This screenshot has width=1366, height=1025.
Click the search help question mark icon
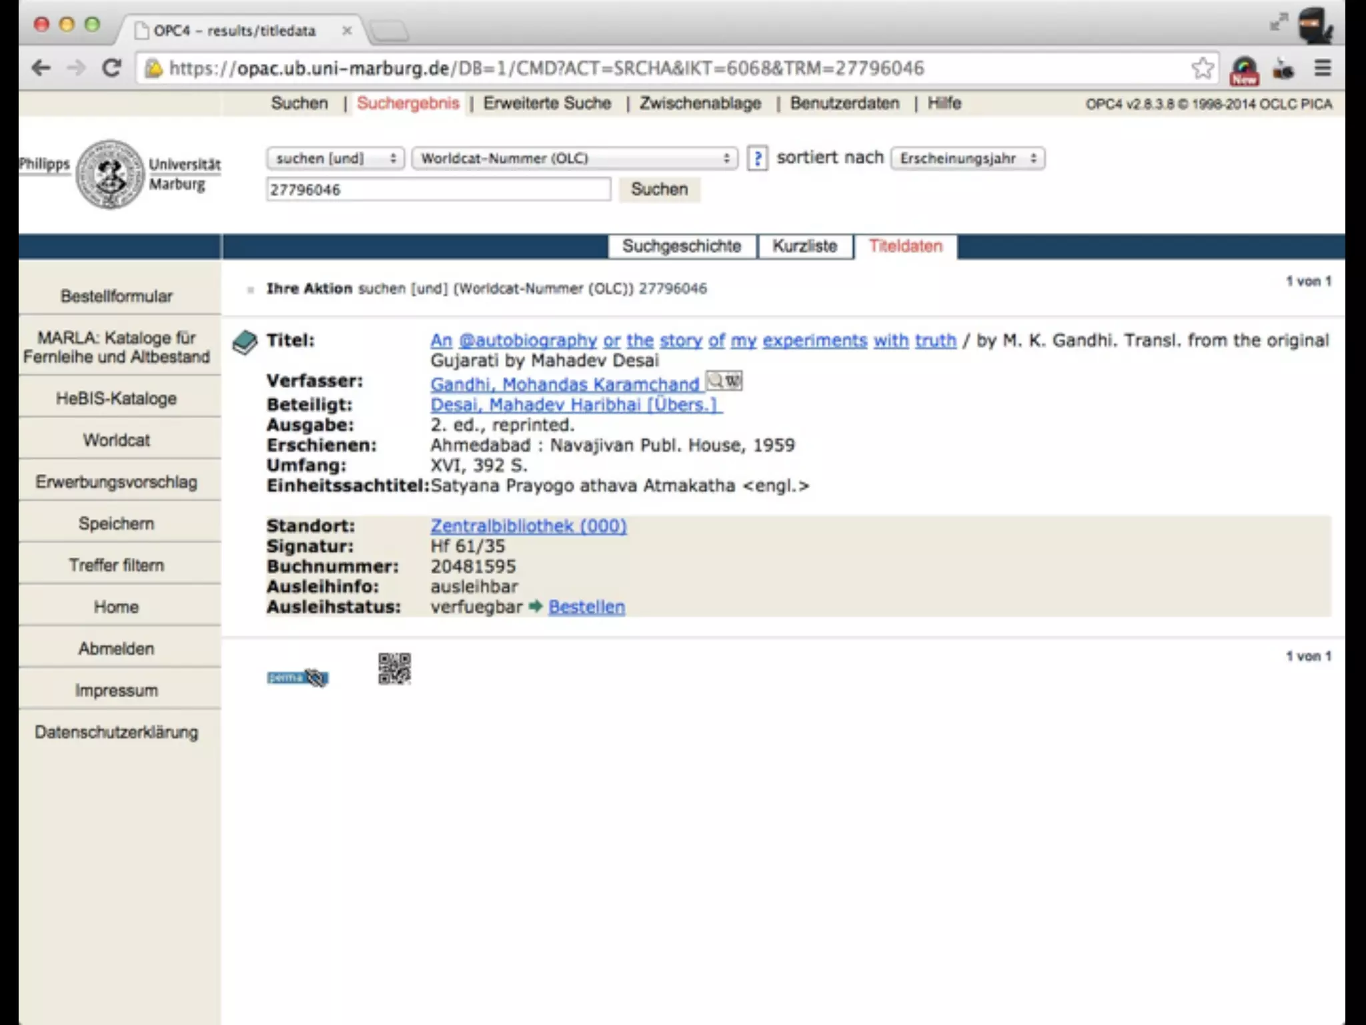click(757, 159)
